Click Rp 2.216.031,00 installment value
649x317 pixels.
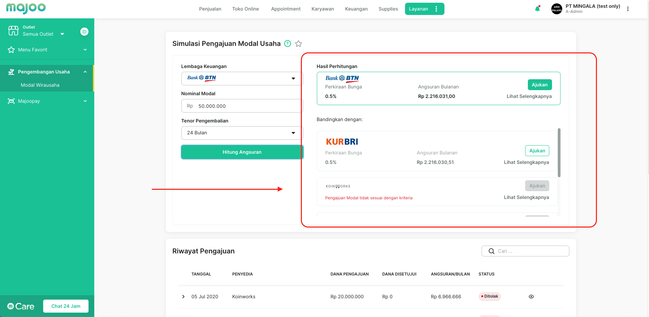[436, 96]
